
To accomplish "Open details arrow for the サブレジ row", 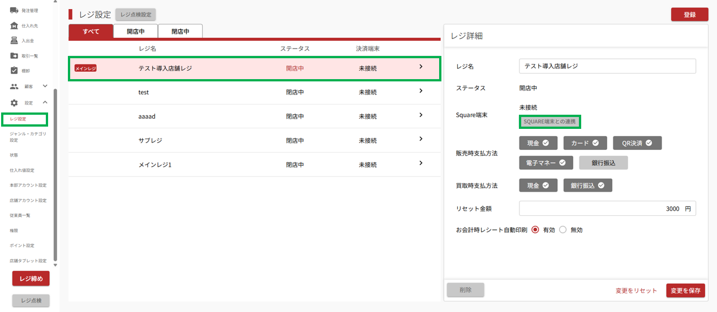I will pos(420,139).
